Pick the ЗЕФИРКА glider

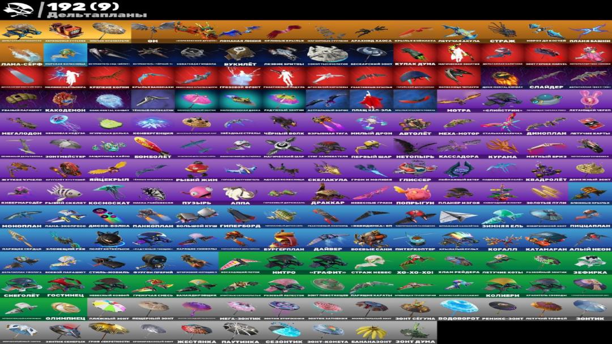(x=590, y=263)
